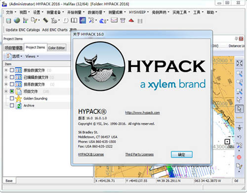
Task: Select the Project Items tab
Action: (x=36, y=47)
